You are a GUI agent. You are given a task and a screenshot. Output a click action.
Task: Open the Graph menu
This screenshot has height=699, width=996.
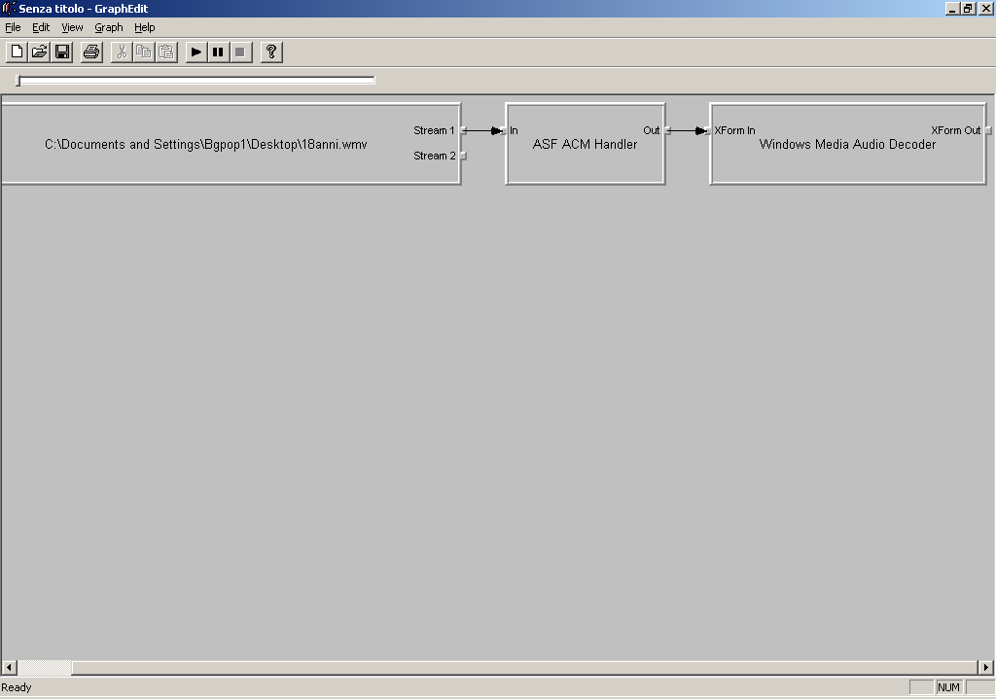[x=109, y=27]
